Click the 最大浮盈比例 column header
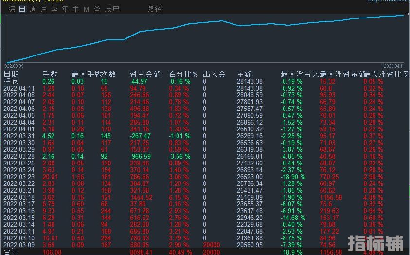The height and width of the screenshot is (255, 410). pyautogui.click(x=387, y=74)
